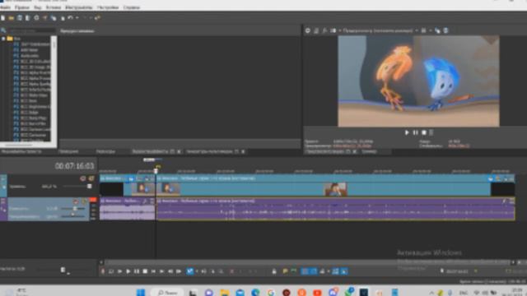The width and height of the screenshot is (527, 296).
Task: Click Play in timeline transport bar
Action: click(128, 271)
